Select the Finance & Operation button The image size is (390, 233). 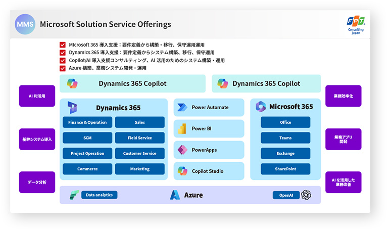coord(87,122)
